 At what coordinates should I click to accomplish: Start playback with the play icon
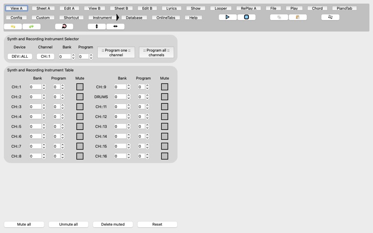click(x=228, y=17)
